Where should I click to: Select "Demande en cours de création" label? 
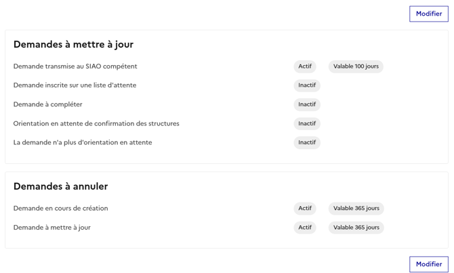(60, 209)
